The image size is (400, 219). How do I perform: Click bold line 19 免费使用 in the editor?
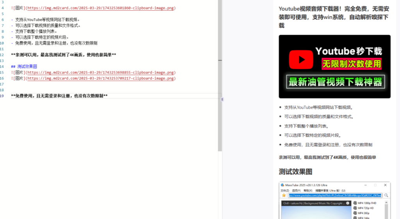(x=59, y=96)
